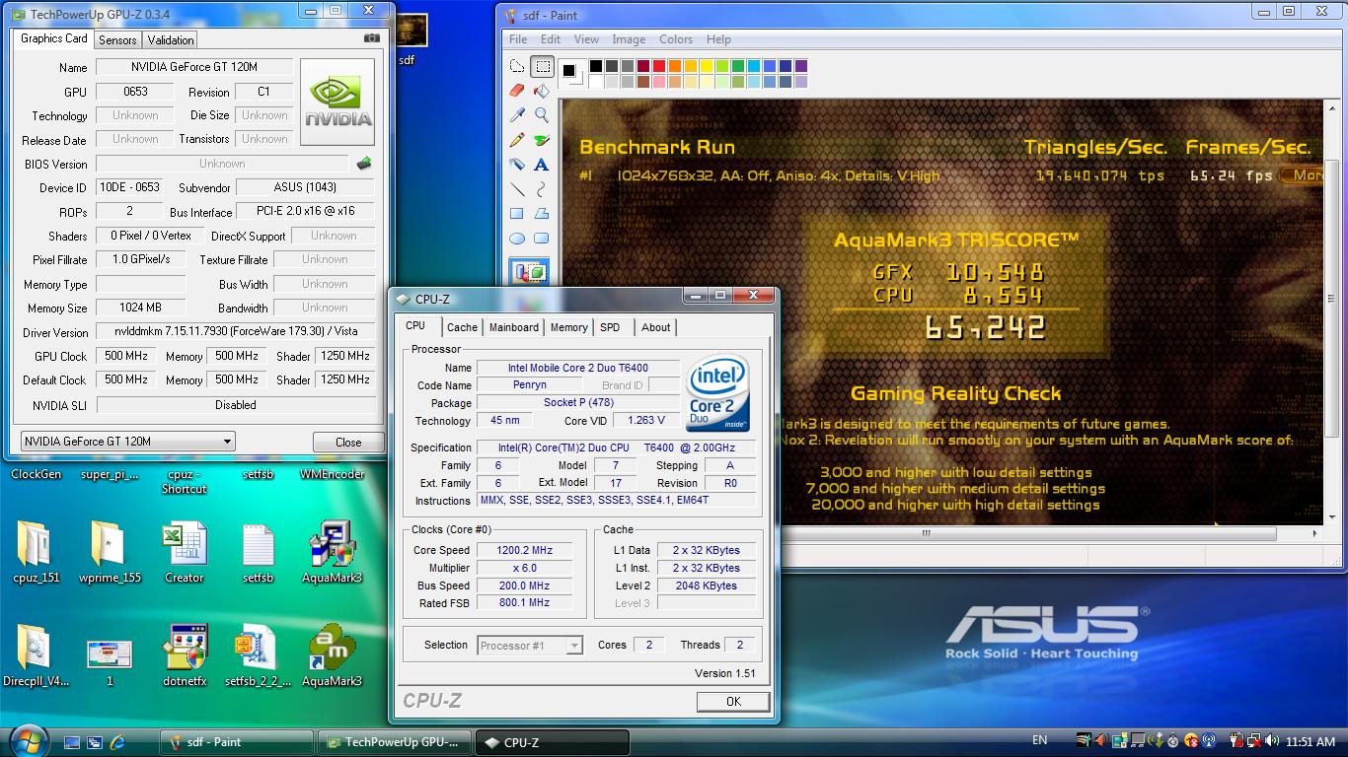Select the Rectangle shape tool
The image size is (1348, 757).
(x=517, y=214)
